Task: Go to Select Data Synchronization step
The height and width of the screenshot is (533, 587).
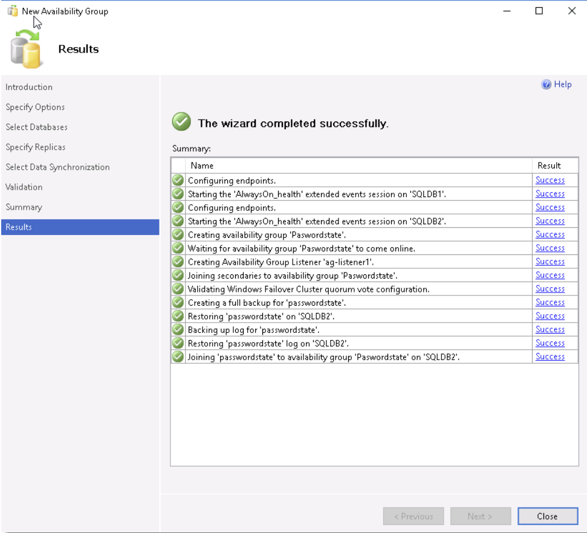Action: point(57,167)
